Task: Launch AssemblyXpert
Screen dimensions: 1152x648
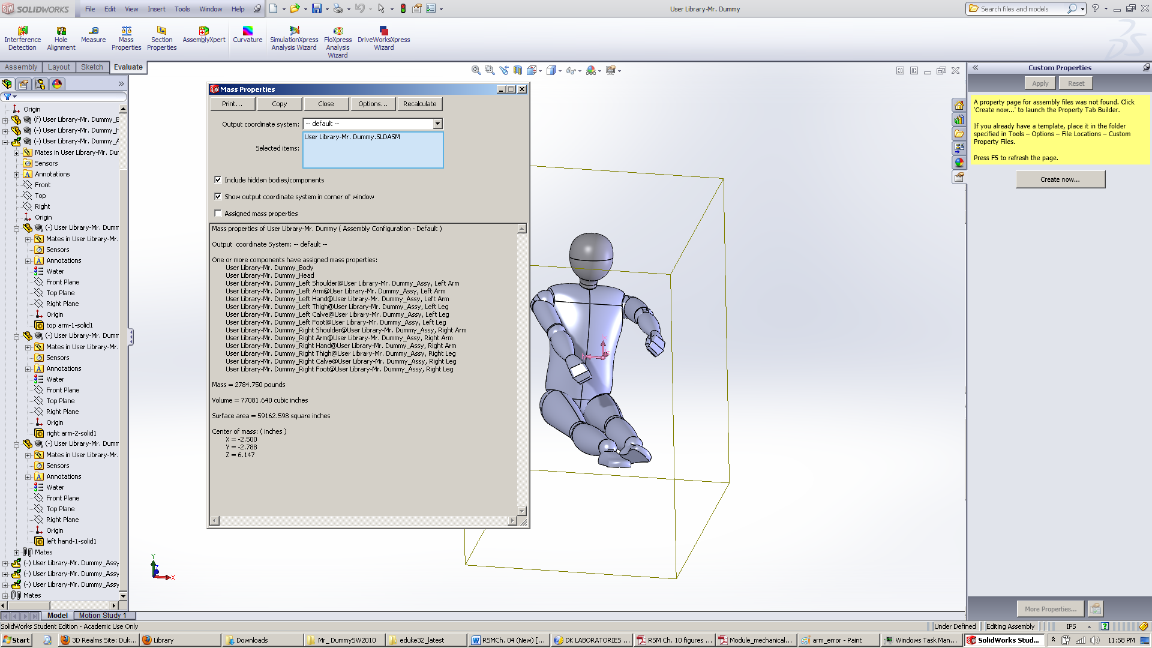Action: (x=204, y=35)
